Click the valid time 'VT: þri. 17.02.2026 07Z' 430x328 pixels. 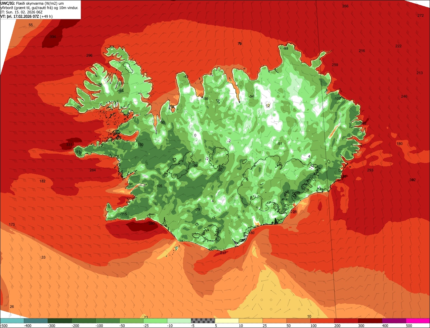click(20, 16)
